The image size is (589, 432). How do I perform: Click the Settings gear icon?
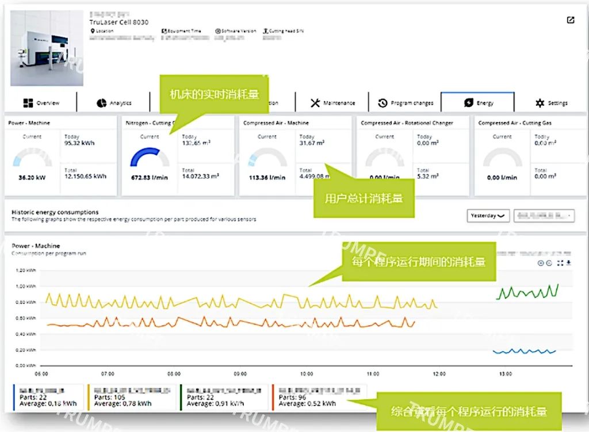[x=540, y=103]
